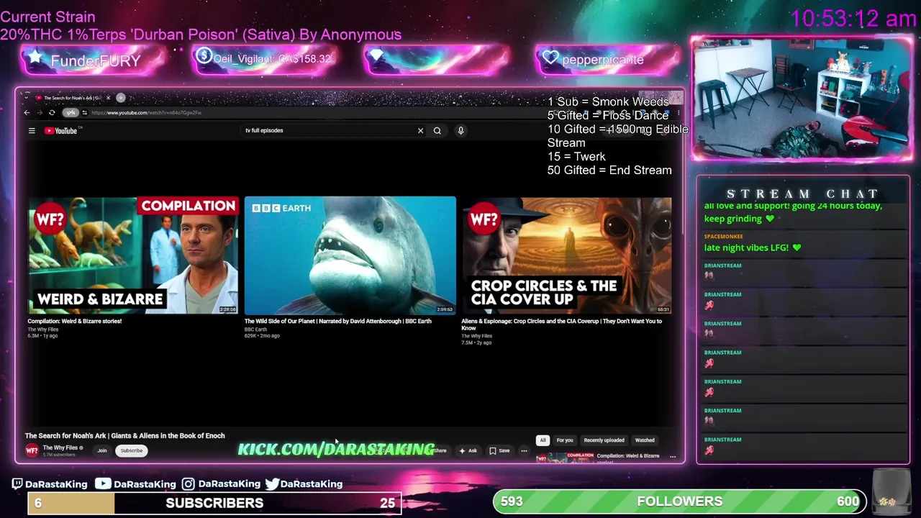Image resolution: width=921 pixels, height=518 pixels.
Task: Click the channel name 'The Why Files' below title
Action: (x=60, y=447)
